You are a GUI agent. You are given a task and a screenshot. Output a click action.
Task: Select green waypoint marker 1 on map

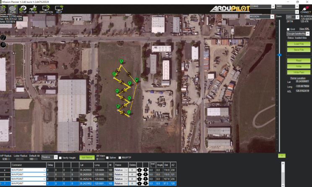[x=121, y=61]
